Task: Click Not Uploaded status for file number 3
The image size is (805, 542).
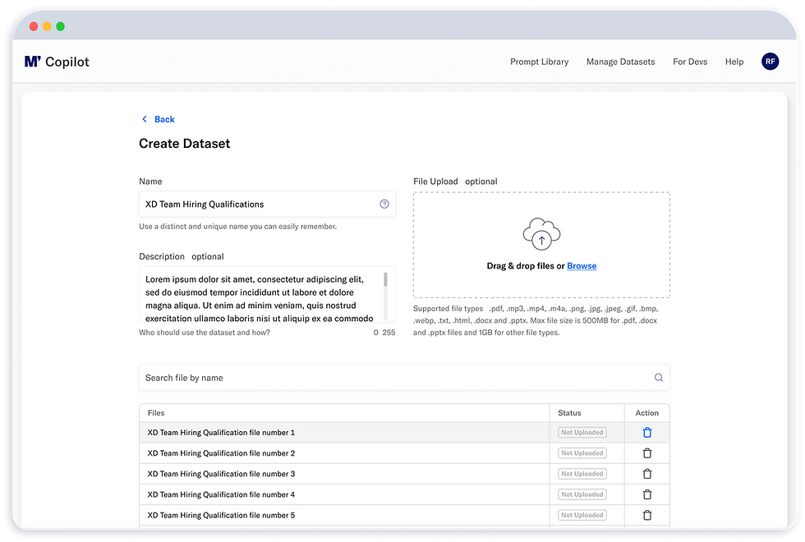Action: click(582, 474)
